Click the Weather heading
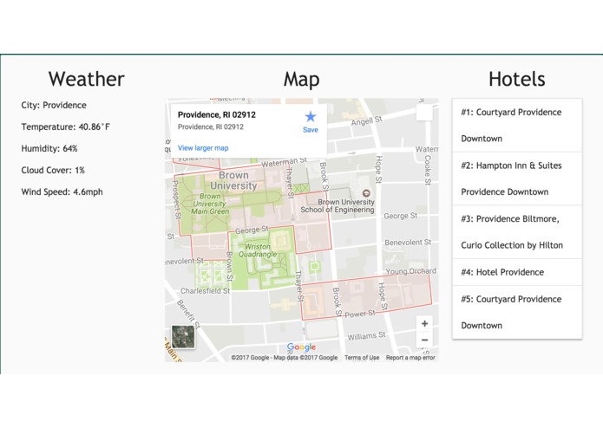Viewport: 603px width, 428px height. tap(87, 79)
